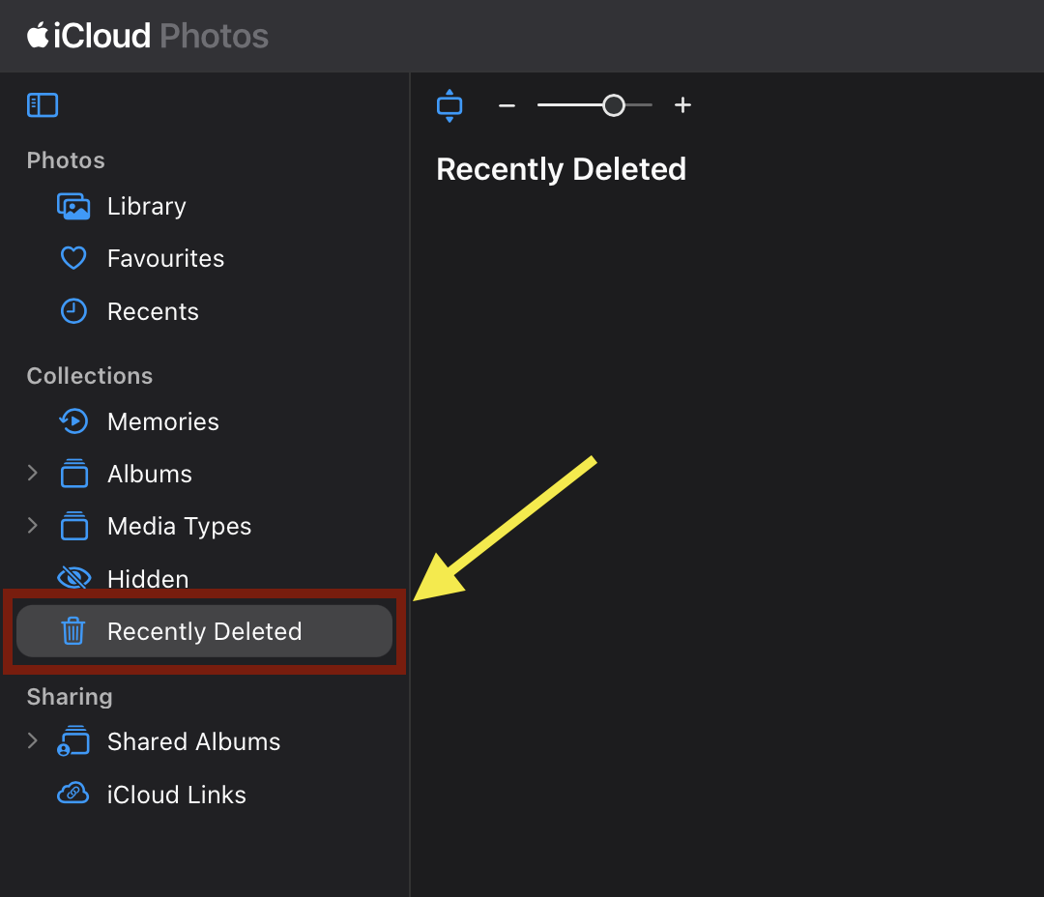The width and height of the screenshot is (1044, 897).
Task: Expand the Albums section chevron
Action: tap(33, 474)
